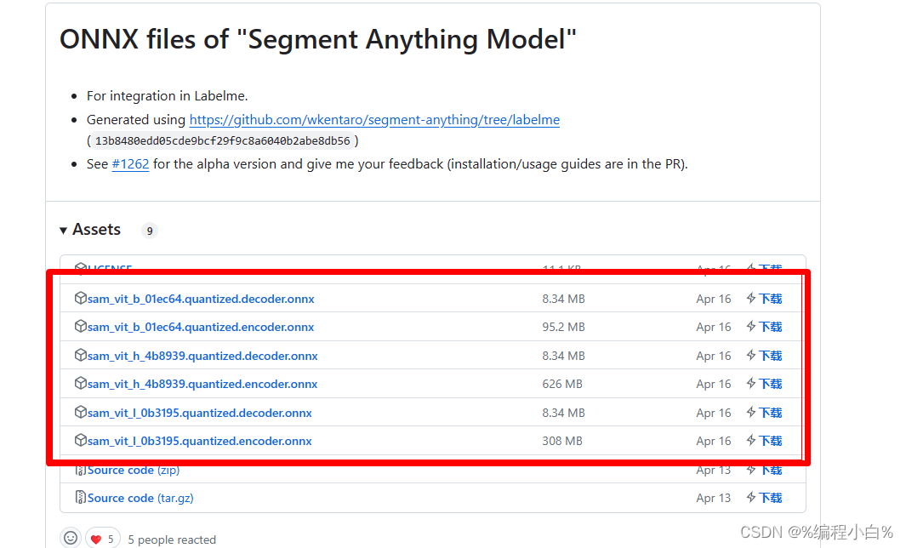The width and height of the screenshot is (906, 548).
Task: Click package icon beside sam_vit_l encoder file
Action: [x=80, y=441]
